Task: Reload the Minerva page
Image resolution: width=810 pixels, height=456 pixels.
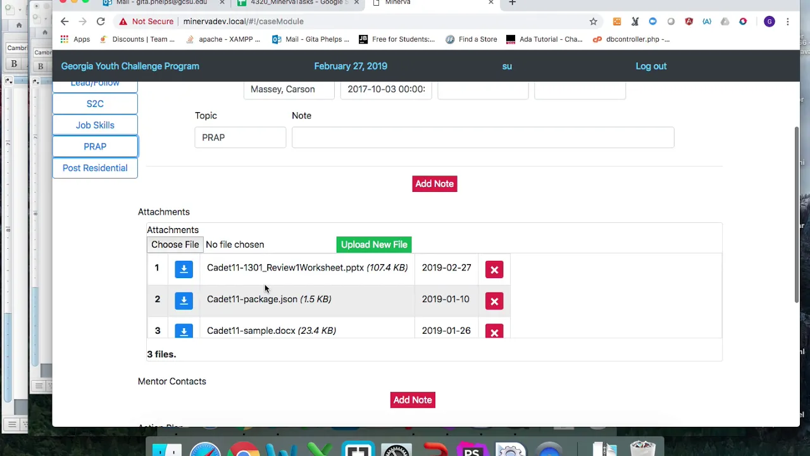Action: 101,22
